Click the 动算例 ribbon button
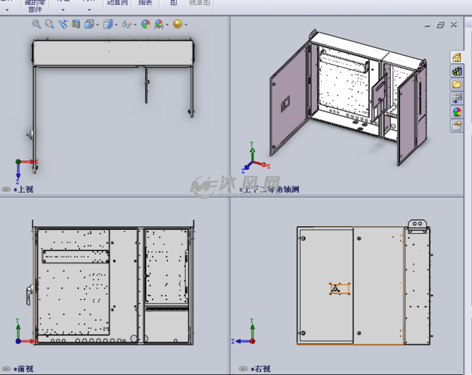This screenshot has width=472, height=375. click(x=118, y=3)
